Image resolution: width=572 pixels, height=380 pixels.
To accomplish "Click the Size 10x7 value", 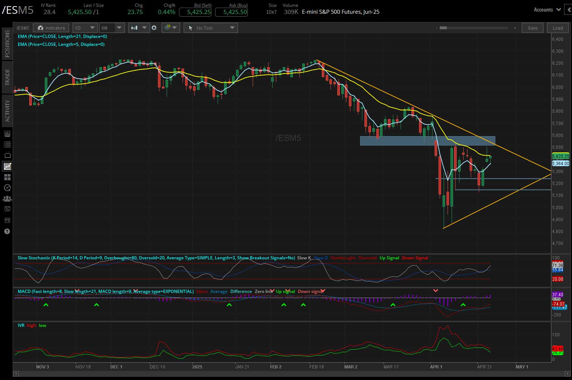I will (272, 12).
